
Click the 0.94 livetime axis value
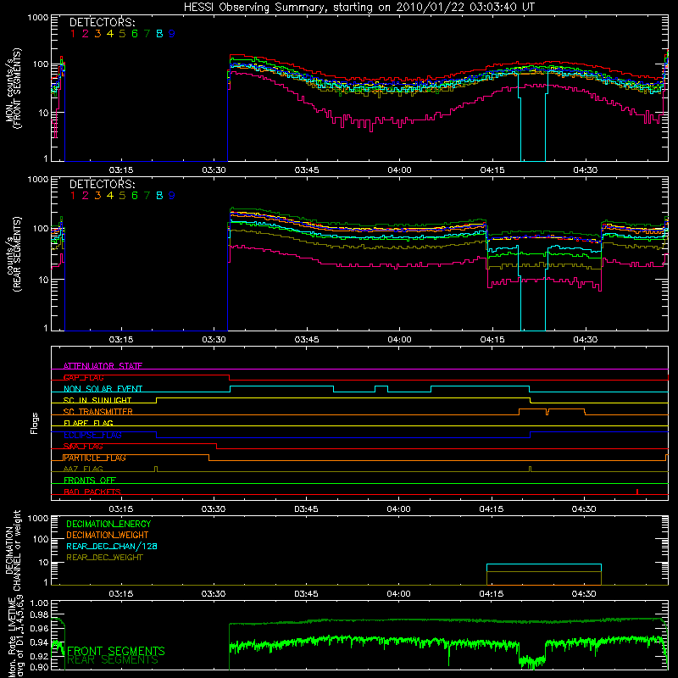click(x=39, y=642)
